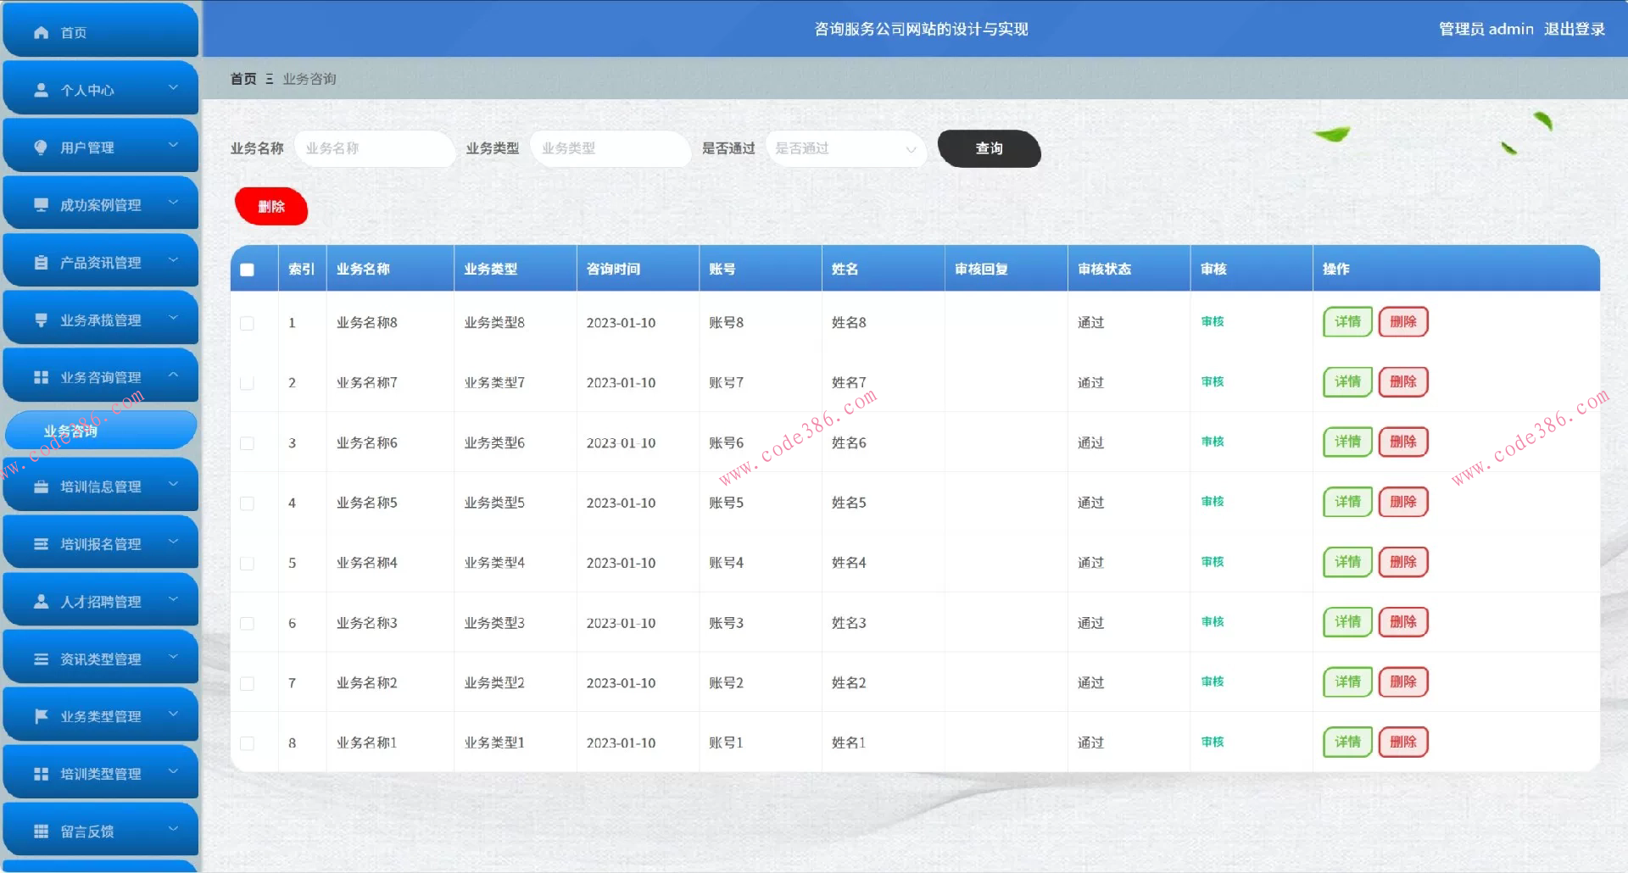The height and width of the screenshot is (873, 1628).
Task: Open the 是否通过 dropdown
Action: click(x=845, y=149)
